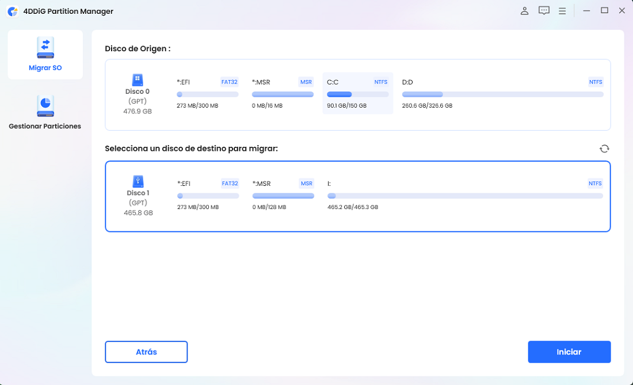Open the user account icon
The width and height of the screenshot is (633, 385).
click(x=524, y=11)
